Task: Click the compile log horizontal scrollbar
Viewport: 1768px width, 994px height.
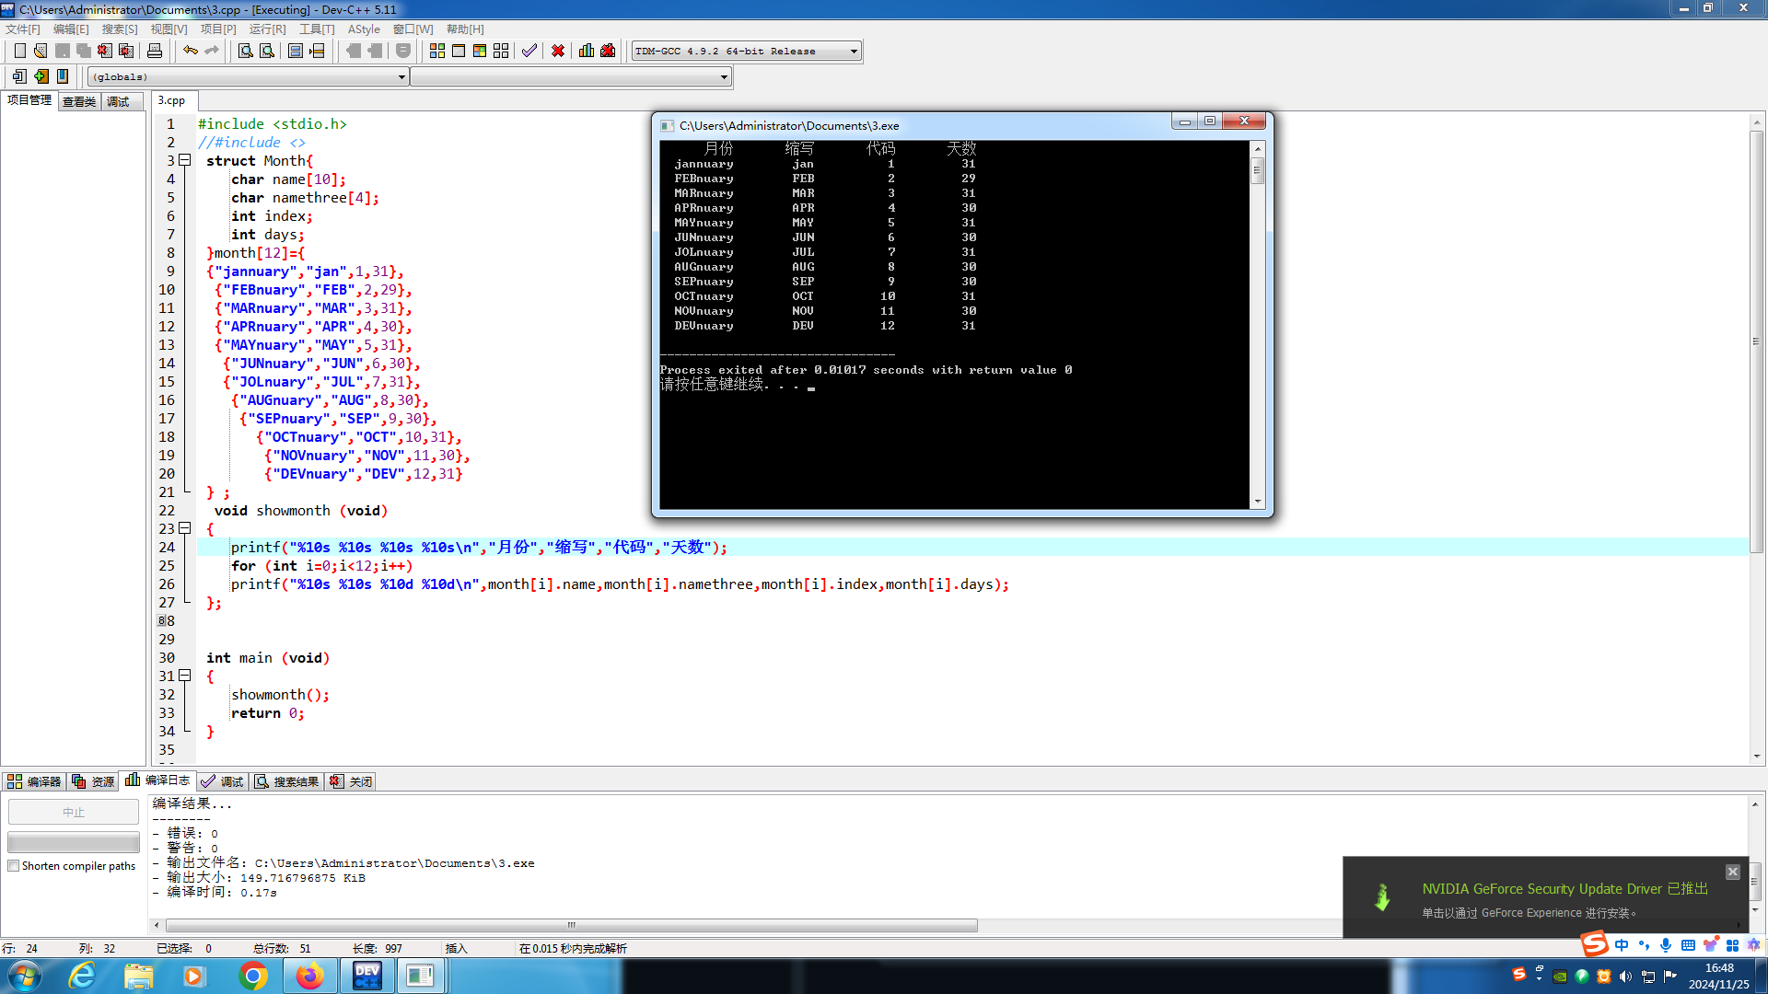Action: click(571, 925)
